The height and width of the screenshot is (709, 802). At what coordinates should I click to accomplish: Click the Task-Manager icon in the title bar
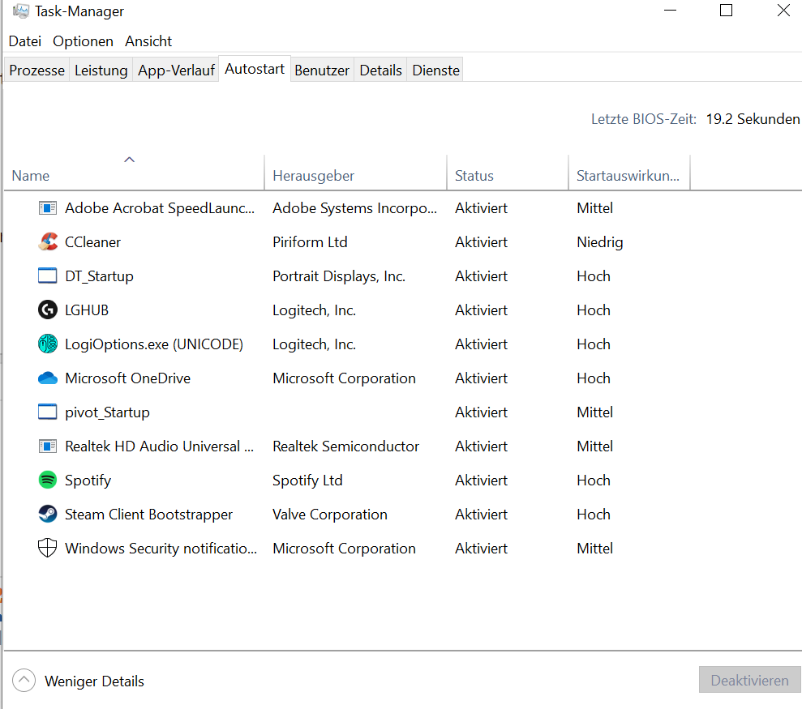click(20, 11)
